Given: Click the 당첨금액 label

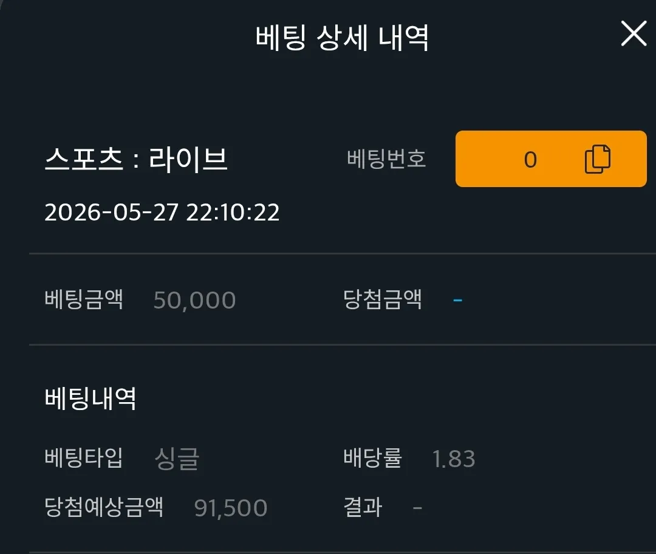Looking at the screenshot, I should pyautogui.click(x=383, y=299).
